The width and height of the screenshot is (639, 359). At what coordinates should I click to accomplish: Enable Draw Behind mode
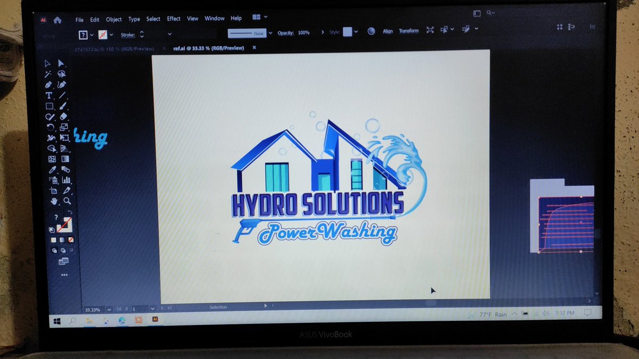[63, 250]
